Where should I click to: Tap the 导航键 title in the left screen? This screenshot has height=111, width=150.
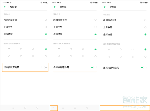pyautogui.click(x=13, y=7)
